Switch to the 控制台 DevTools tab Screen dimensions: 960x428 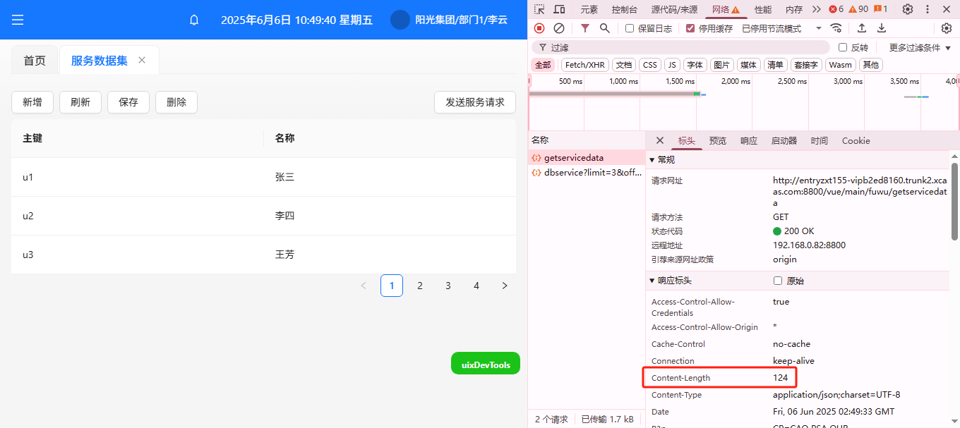click(x=624, y=9)
